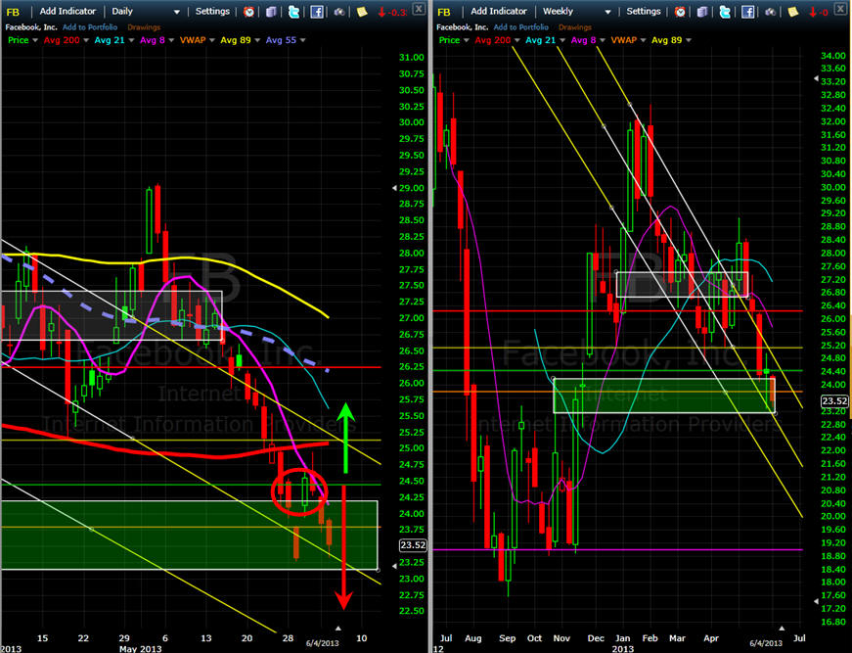Close the Weekly chart panel
The width and height of the screenshot is (852, 653).
click(x=843, y=9)
